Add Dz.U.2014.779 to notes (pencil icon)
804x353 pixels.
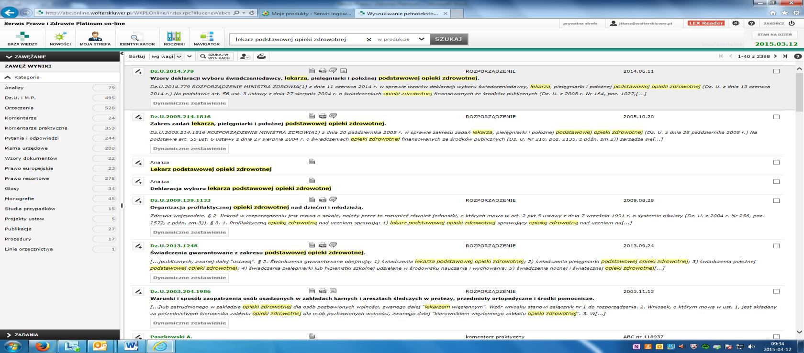pyautogui.click(x=138, y=71)
